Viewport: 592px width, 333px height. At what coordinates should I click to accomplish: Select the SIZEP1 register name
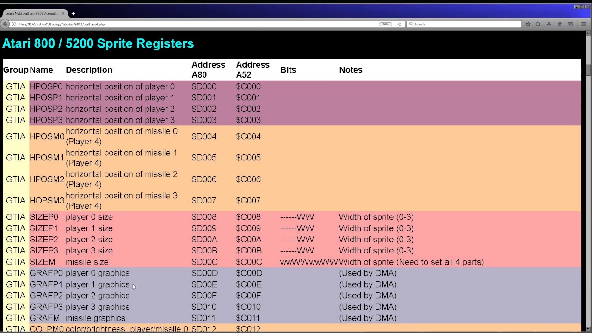tap(44, 228)
